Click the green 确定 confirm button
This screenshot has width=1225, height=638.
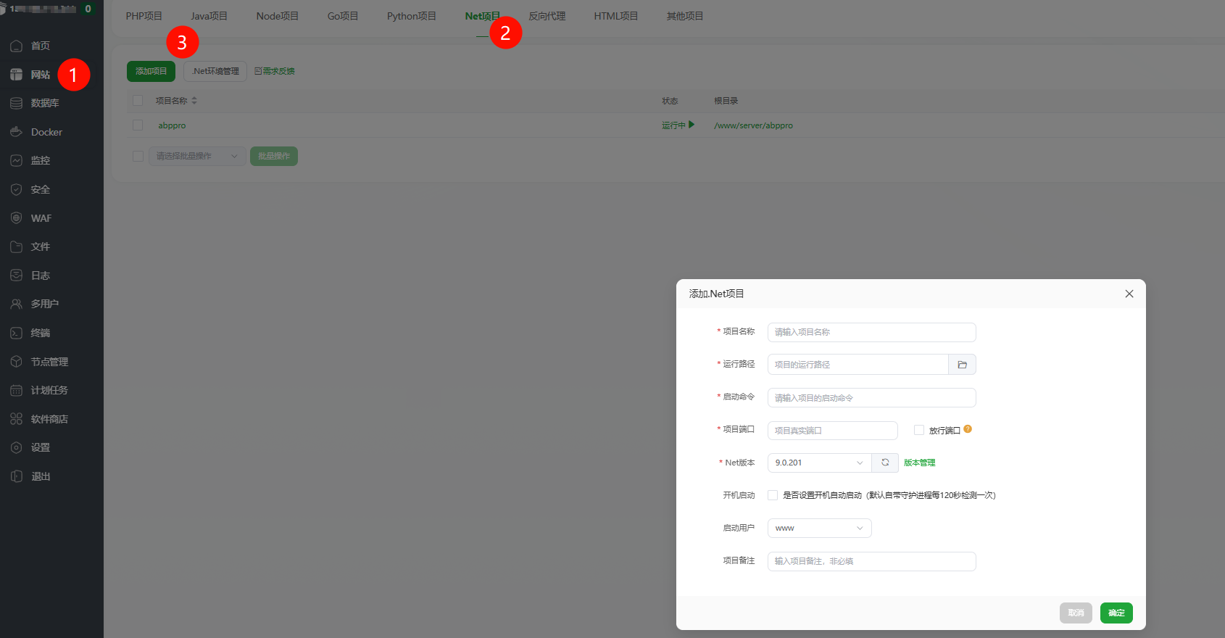[1116, 613]
